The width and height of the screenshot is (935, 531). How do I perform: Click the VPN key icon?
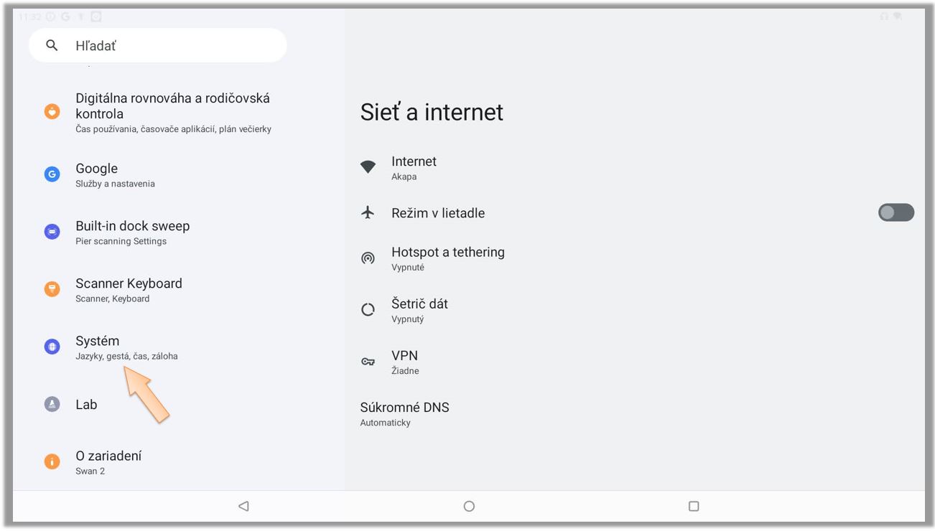[x=368, y=362]
